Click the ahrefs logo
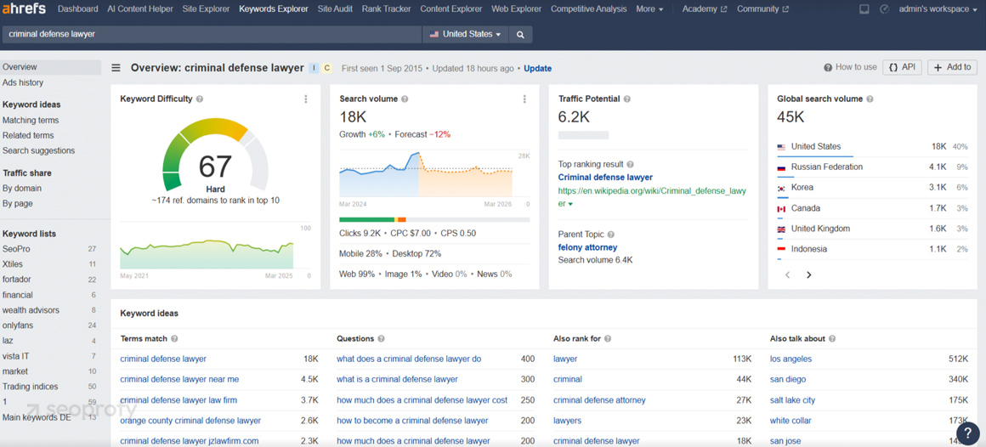This screenshot has height=447, width=986. 24,9
